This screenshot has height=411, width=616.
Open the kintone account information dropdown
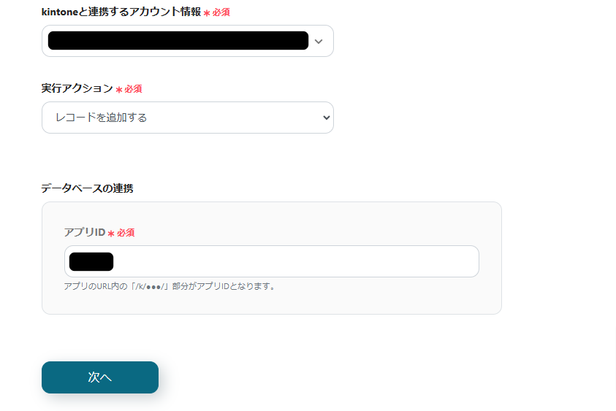(187, 41)
